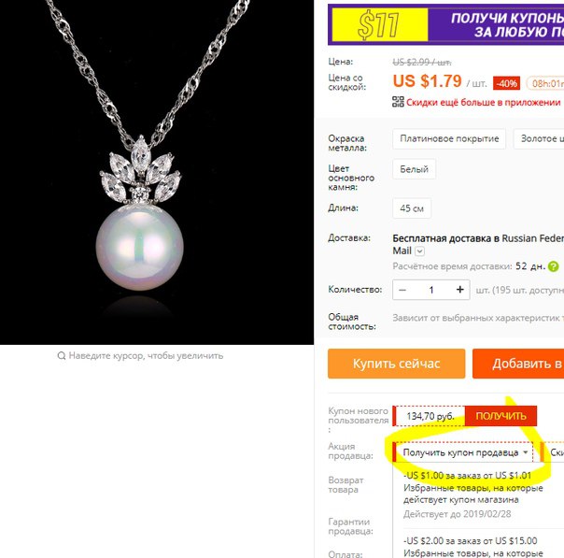This screenshot has width=564, height=558.
Task: Choose the 45 см length option
Action: pyautogui.click(x=412, y=208)
